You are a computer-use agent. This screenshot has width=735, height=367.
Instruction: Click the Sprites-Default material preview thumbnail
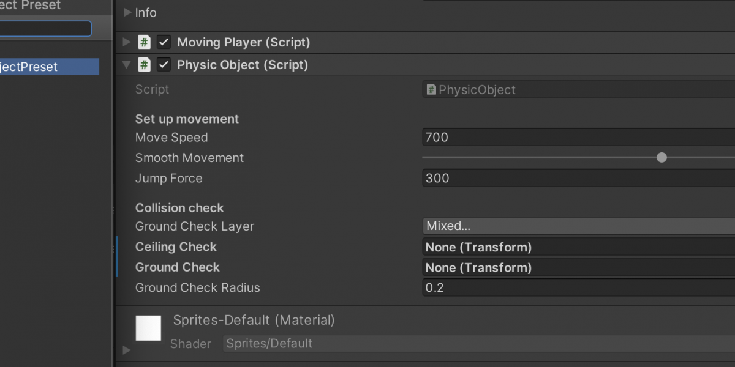tap(148, 328)
